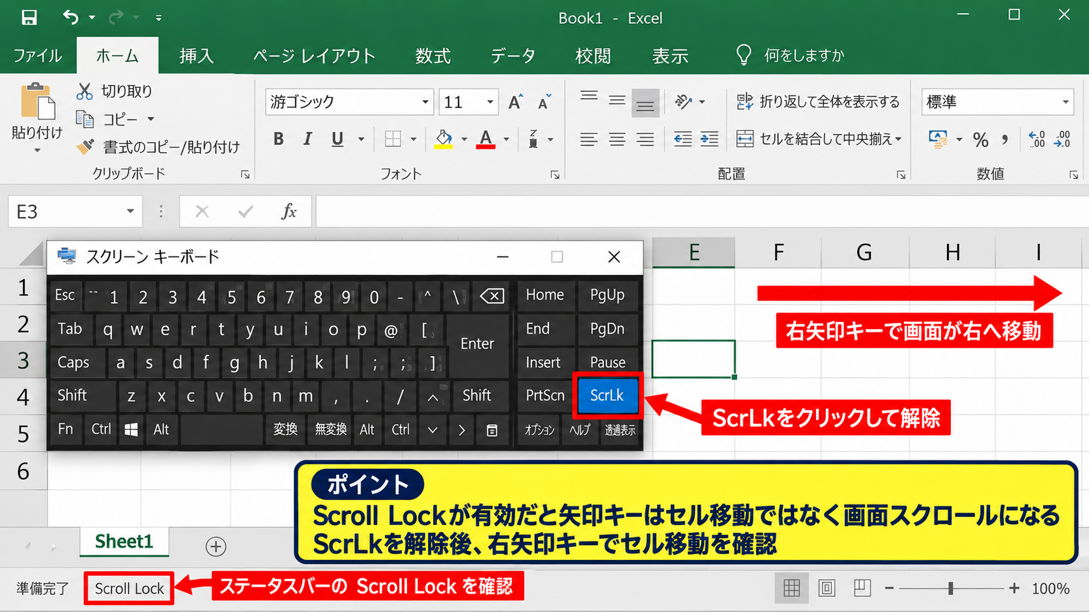Click the zoom slider handle
The image size is (1089, 612).
tap(951, 589)
